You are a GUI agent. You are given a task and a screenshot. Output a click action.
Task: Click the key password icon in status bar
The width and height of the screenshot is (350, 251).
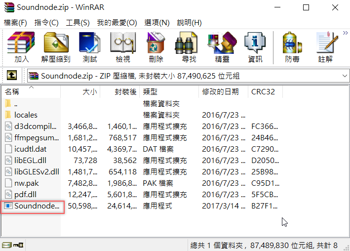pos(18,245)
